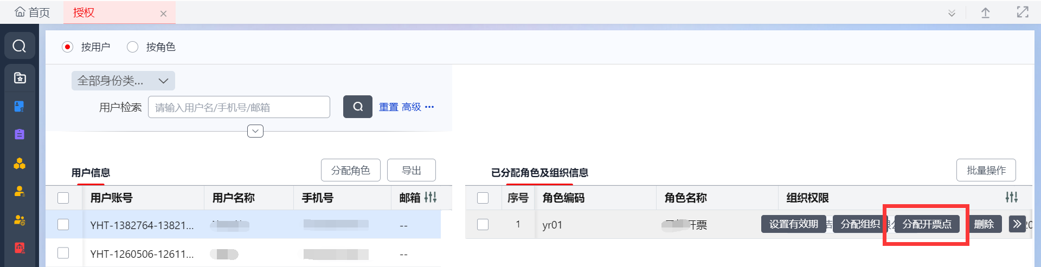This screenshot has height=267, width=1041.
Task: Open the yellow hexagons sidebar icon
Action: pyautogui.click(x=20, y=164)
